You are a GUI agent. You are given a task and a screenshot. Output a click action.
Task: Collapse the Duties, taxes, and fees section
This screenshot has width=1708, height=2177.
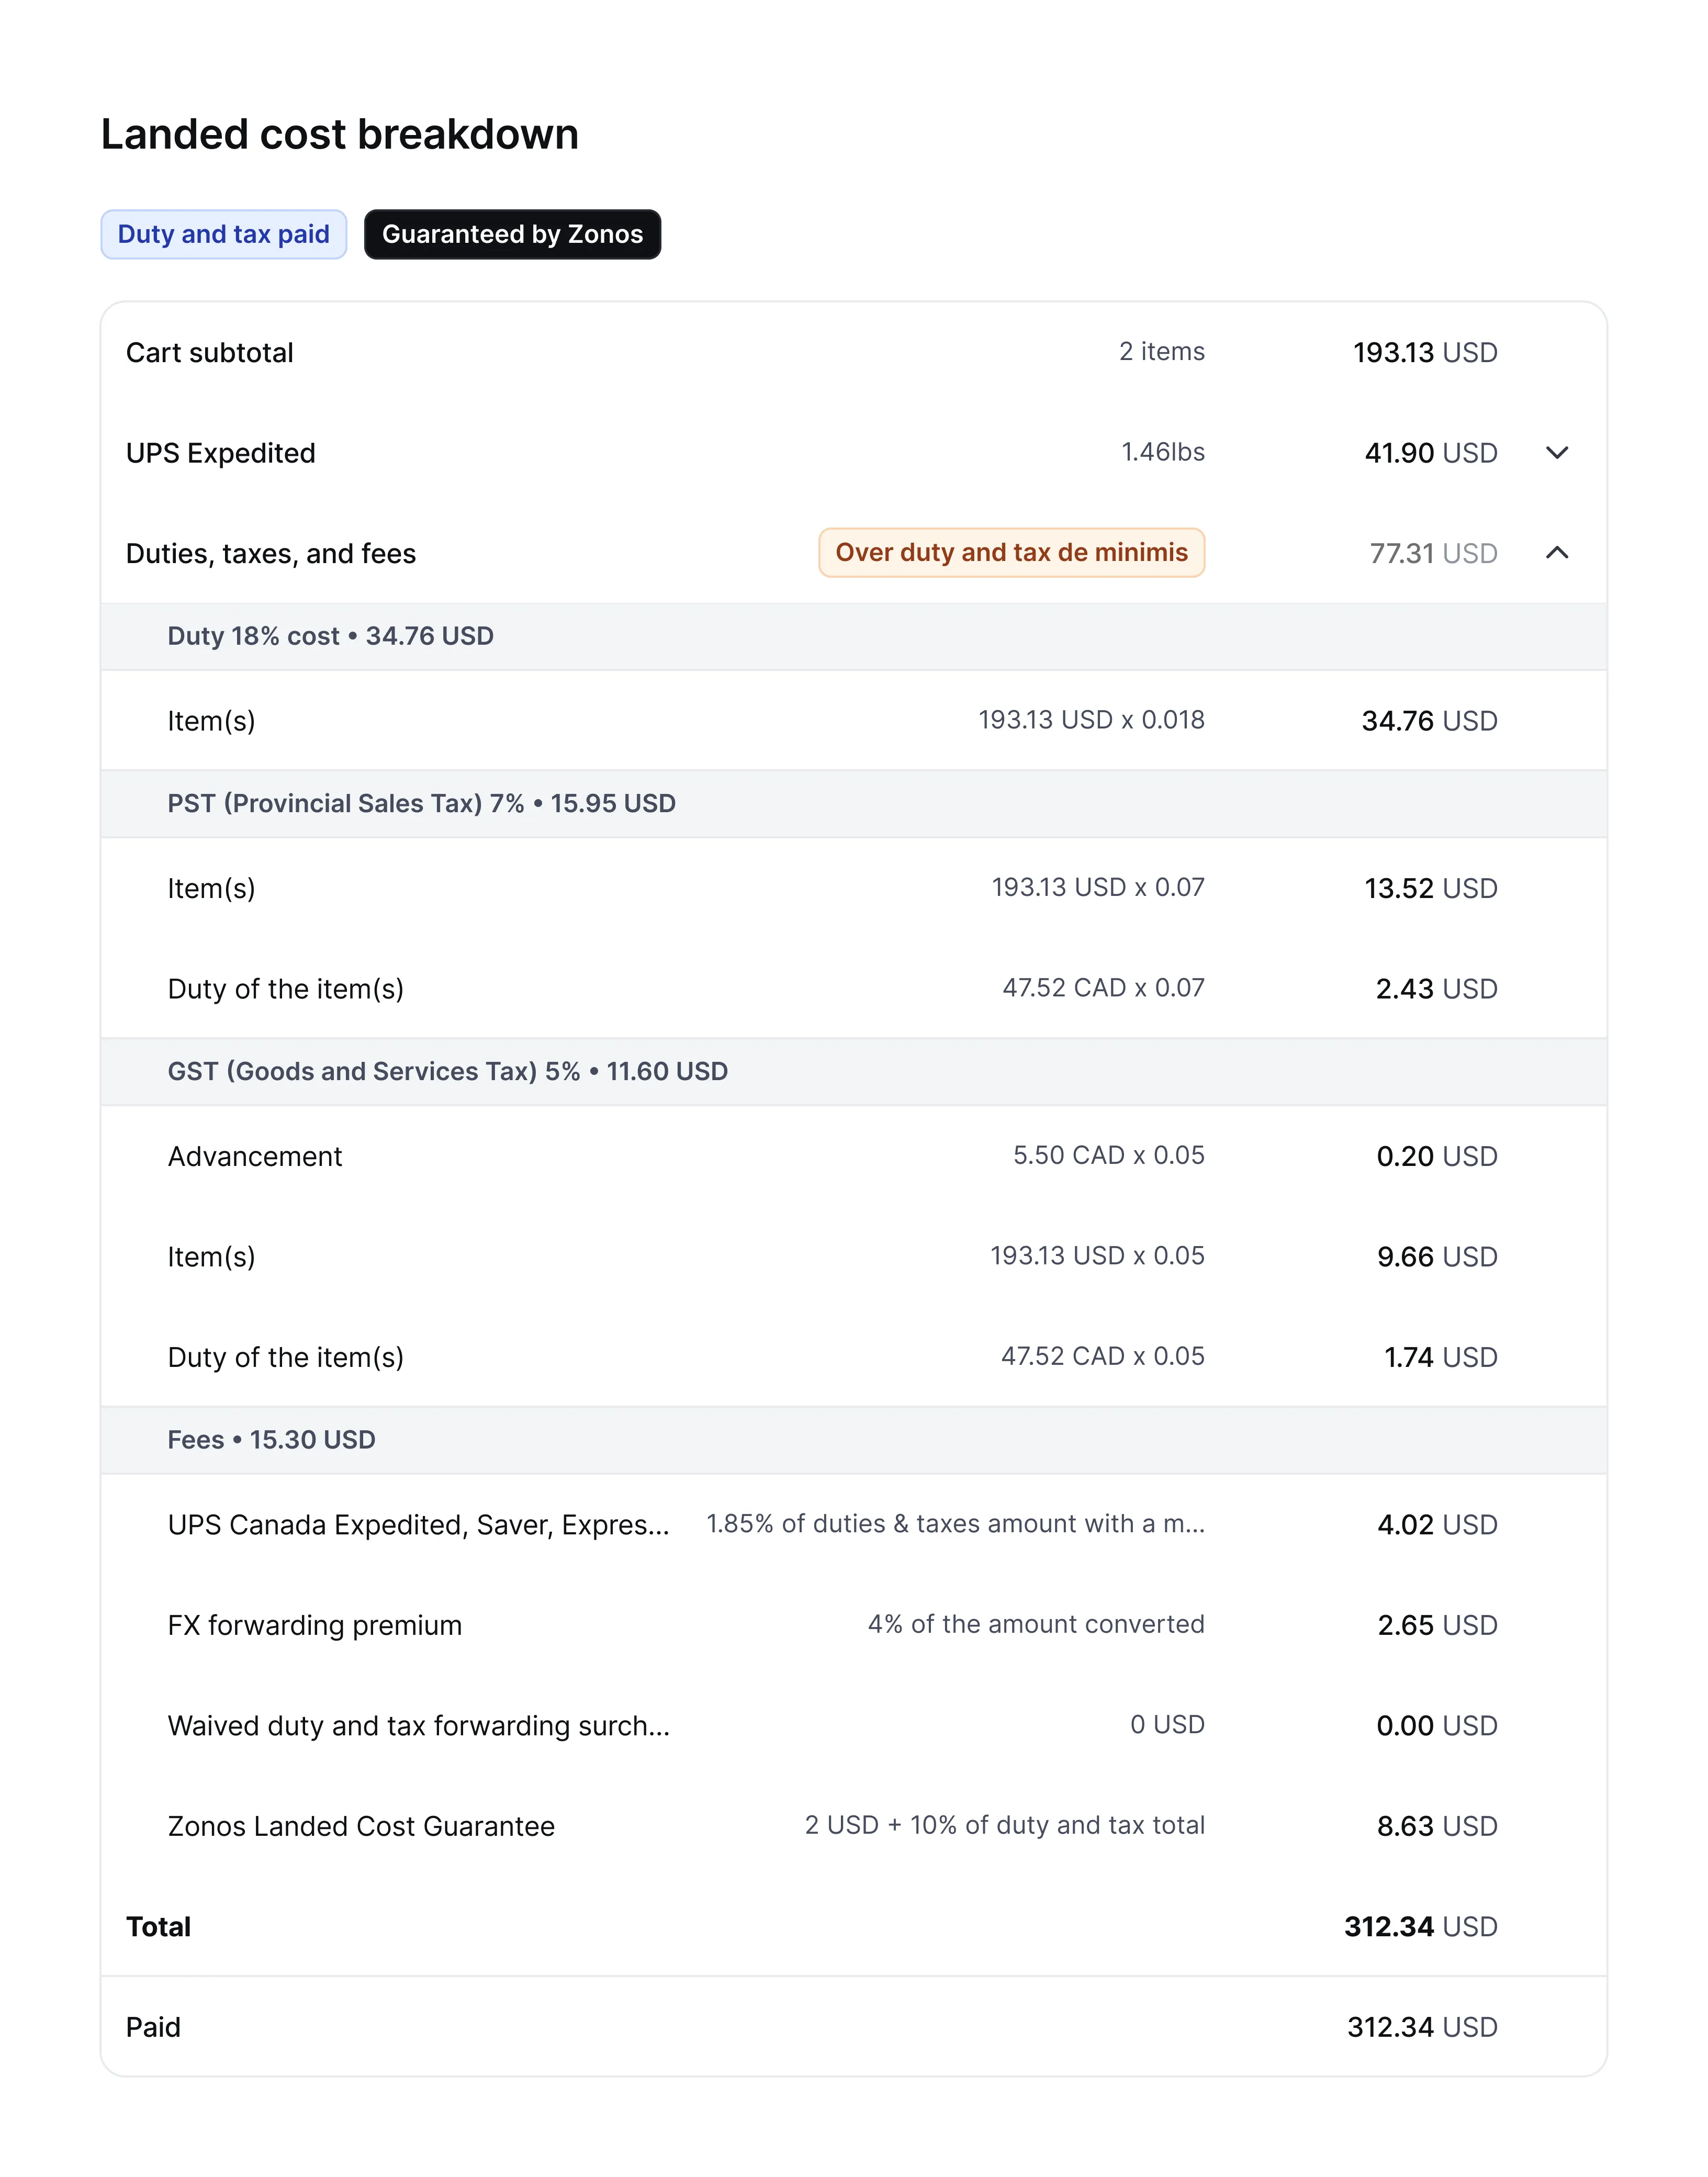(1556, 553)
